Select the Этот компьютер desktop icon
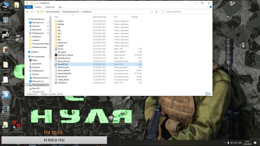This screenshot has height=146, width=260. coord(5,7)
